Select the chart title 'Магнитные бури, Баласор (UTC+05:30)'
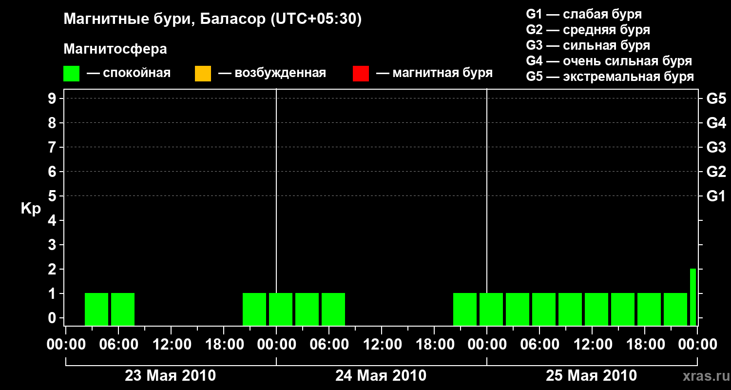Image resolution: width=731 pixels, height=390 pixels. tap(213, 19)
